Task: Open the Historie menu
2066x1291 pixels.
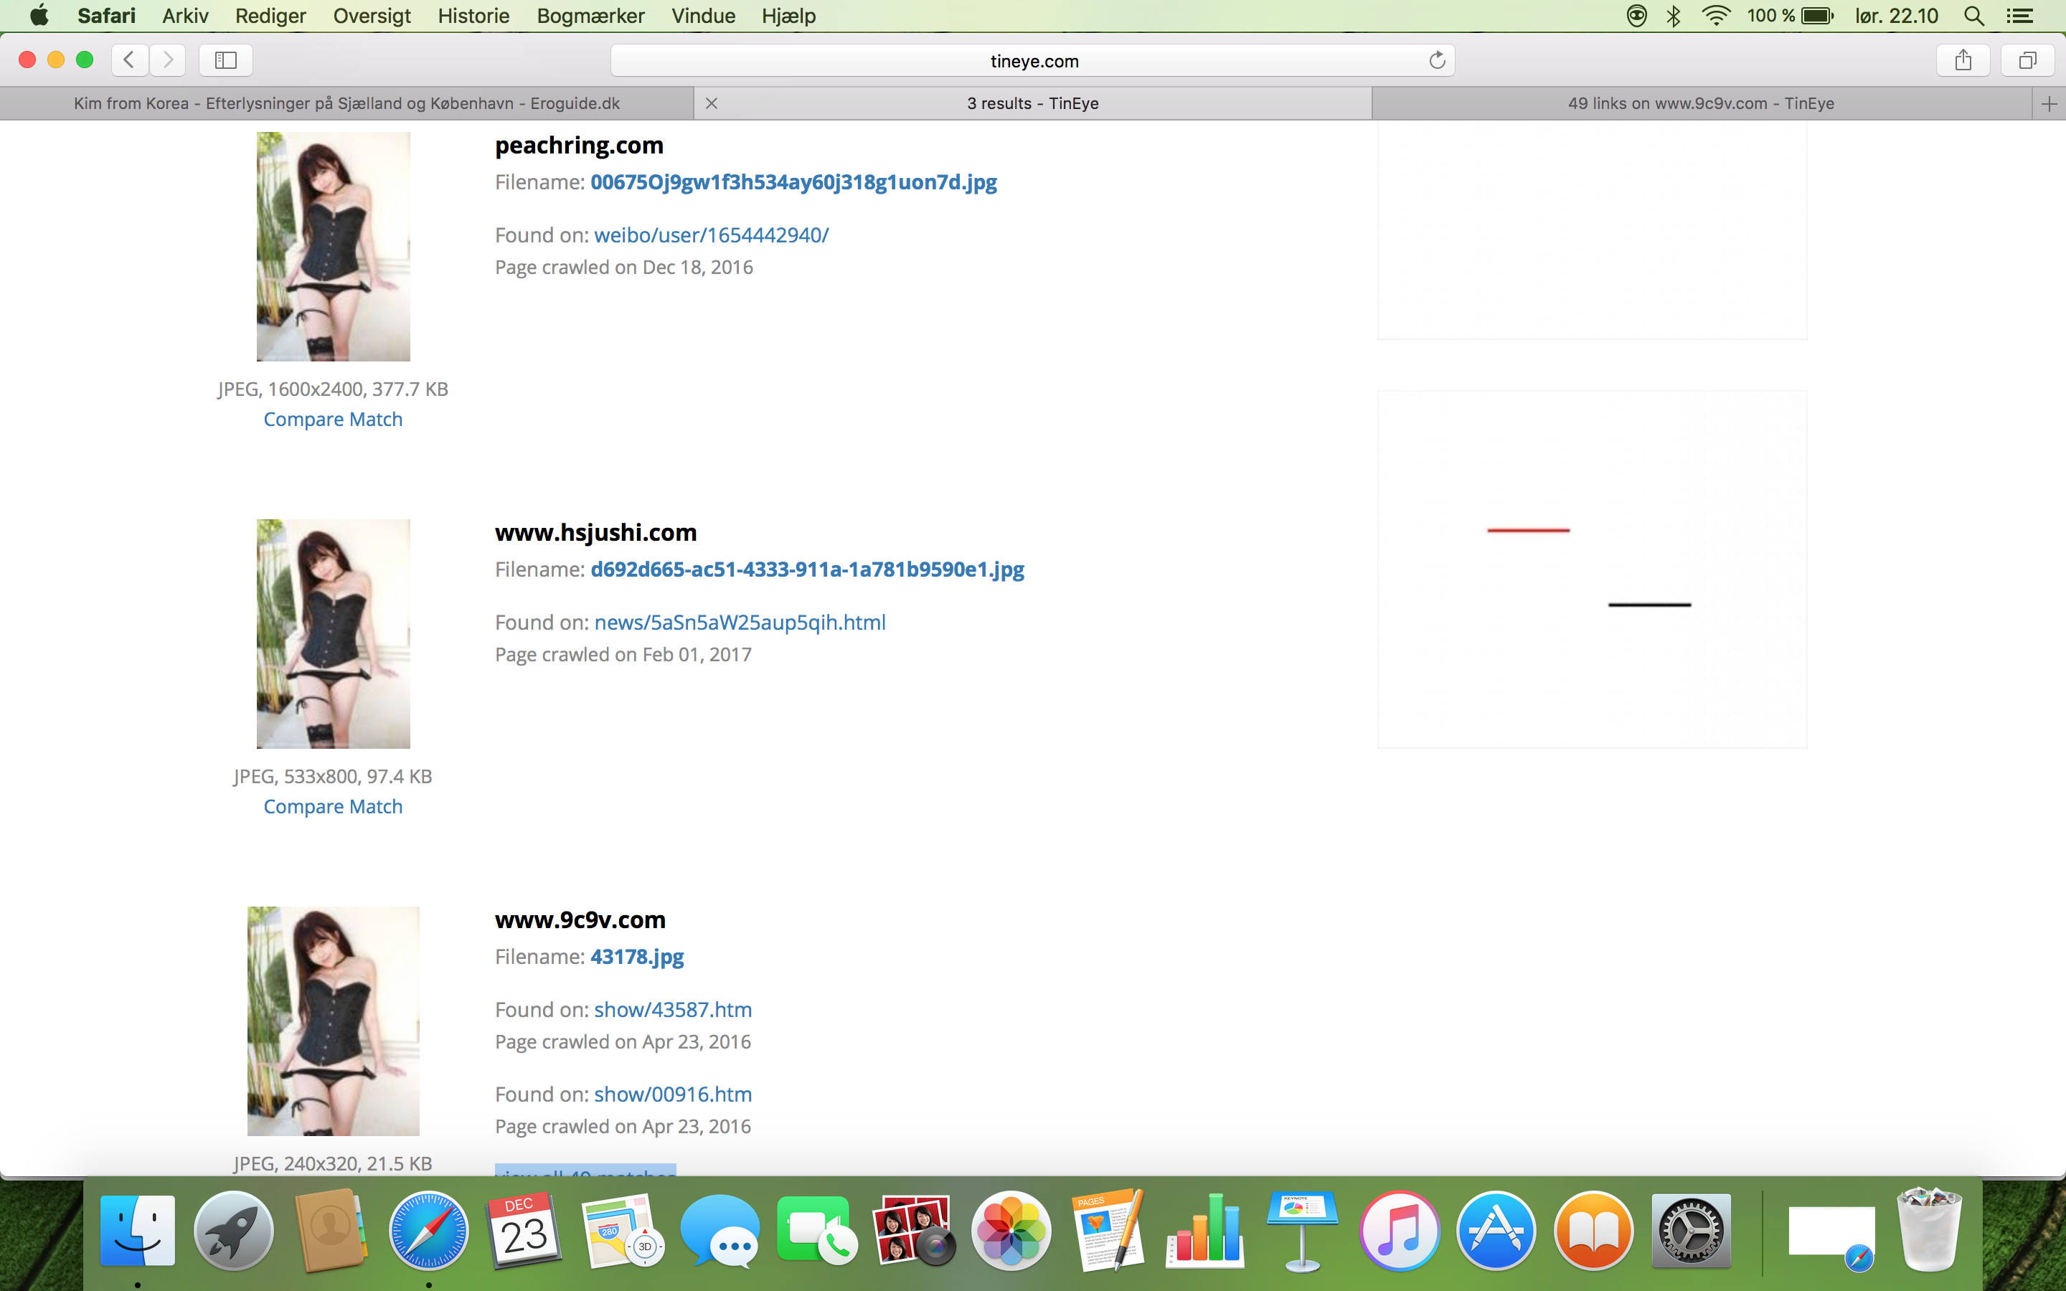Action: click(473, 15)
